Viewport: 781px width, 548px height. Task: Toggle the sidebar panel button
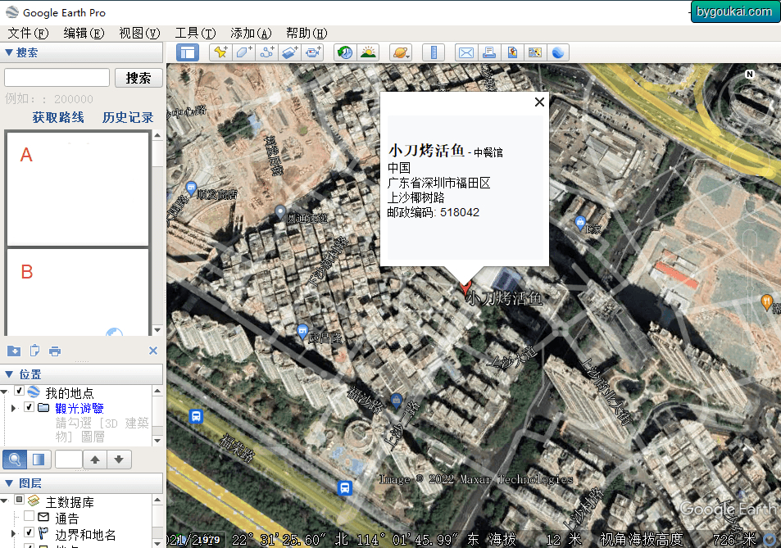pyautogui.click(x=188, y=52)
